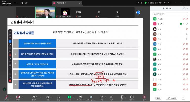Open host tools shield icon
This screenshot has width=190, height=102.
coord(81,98)
